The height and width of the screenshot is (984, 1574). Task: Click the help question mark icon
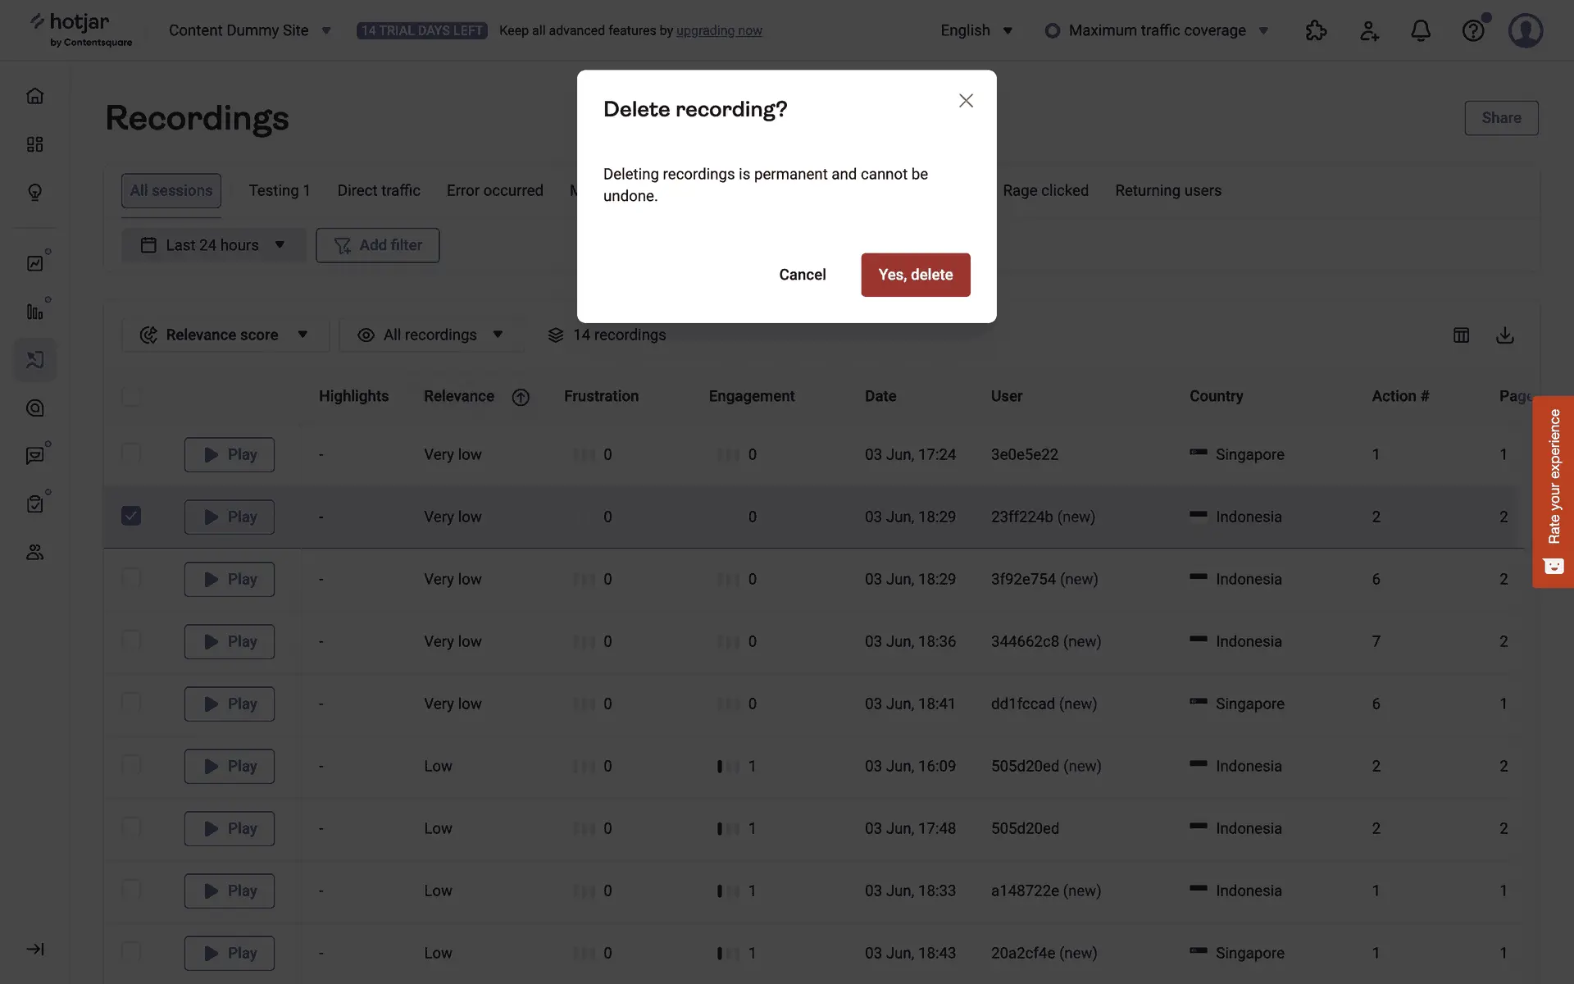pyautogui.click(x=1472, y=31)
